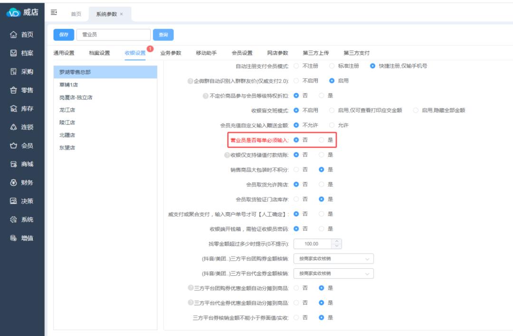Click the 库存 inventory sidebar icon
Image resolution: width=513 pixels, height=336 pixels.
click(x=13, y=109)
